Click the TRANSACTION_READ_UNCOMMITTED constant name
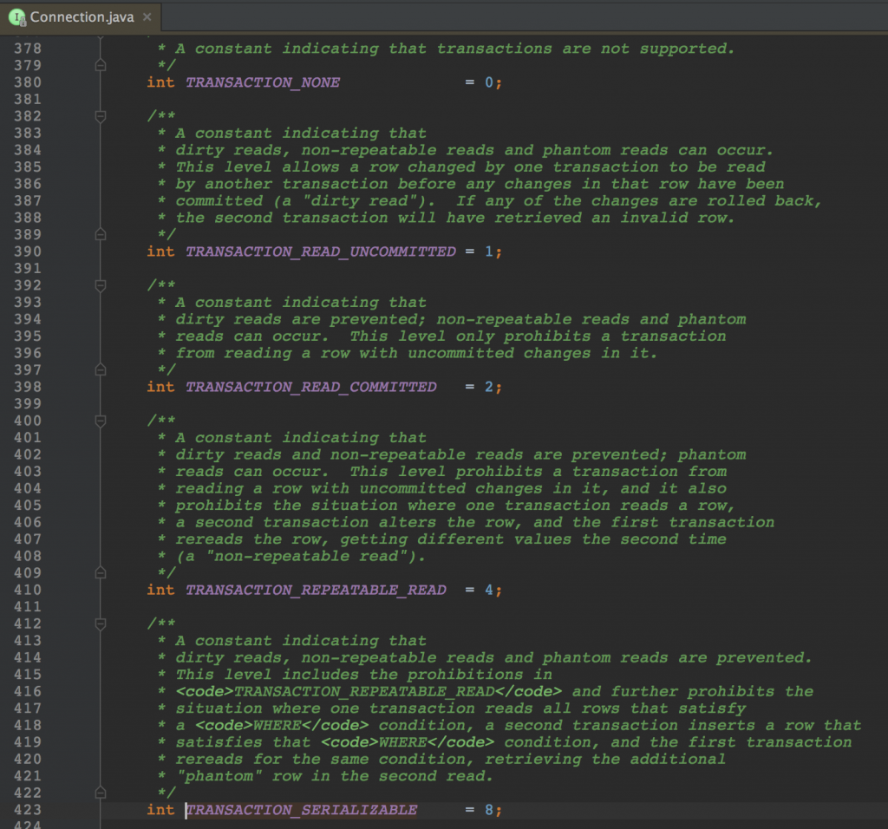 321,252
